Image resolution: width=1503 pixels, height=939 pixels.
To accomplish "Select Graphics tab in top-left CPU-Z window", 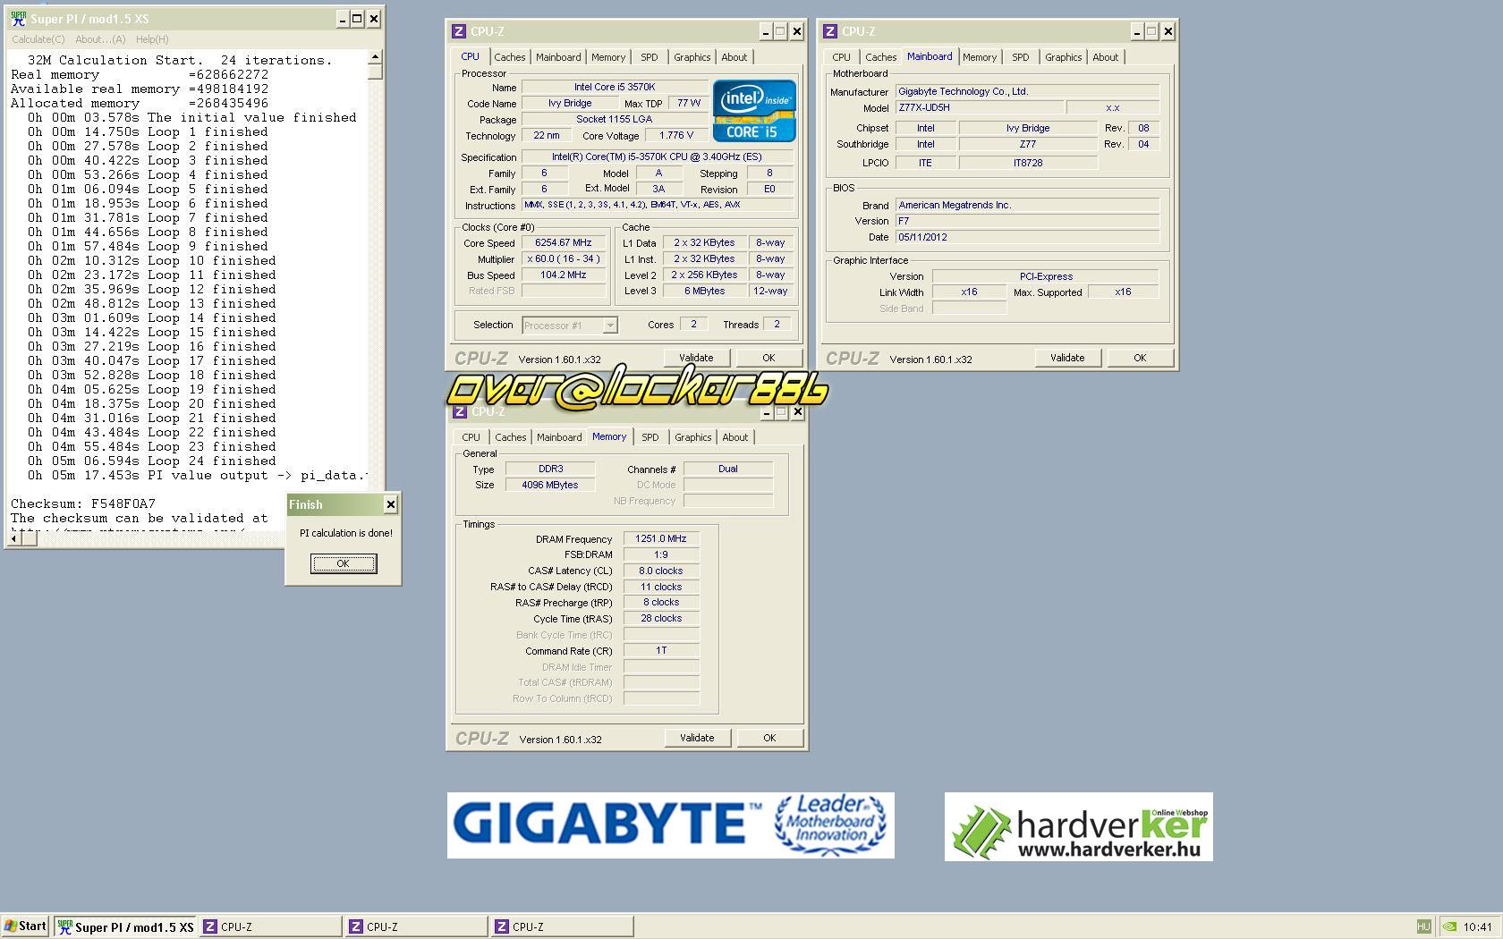I will pos(692,57).
